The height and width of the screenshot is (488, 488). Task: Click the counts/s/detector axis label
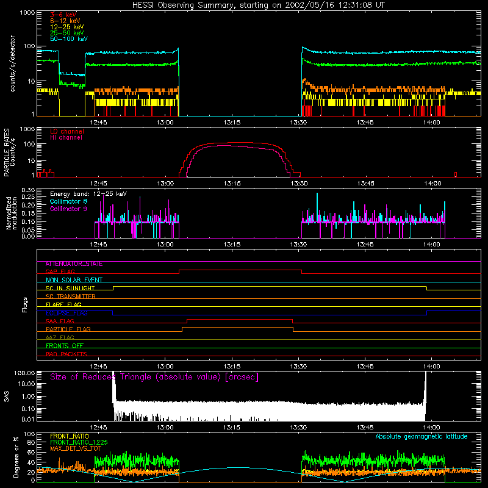point(13,63)
